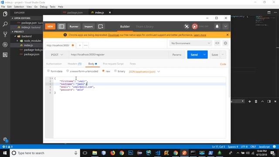
Task: Click inside the JSON body editor
Action: [139, 108]
